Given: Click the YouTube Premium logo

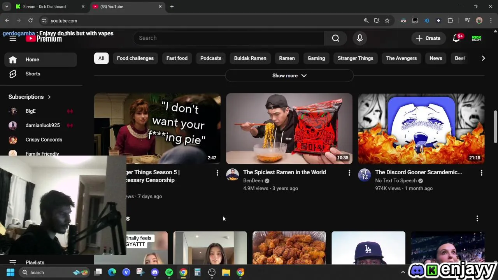Looking at the screenshot, I should point(44,38).
